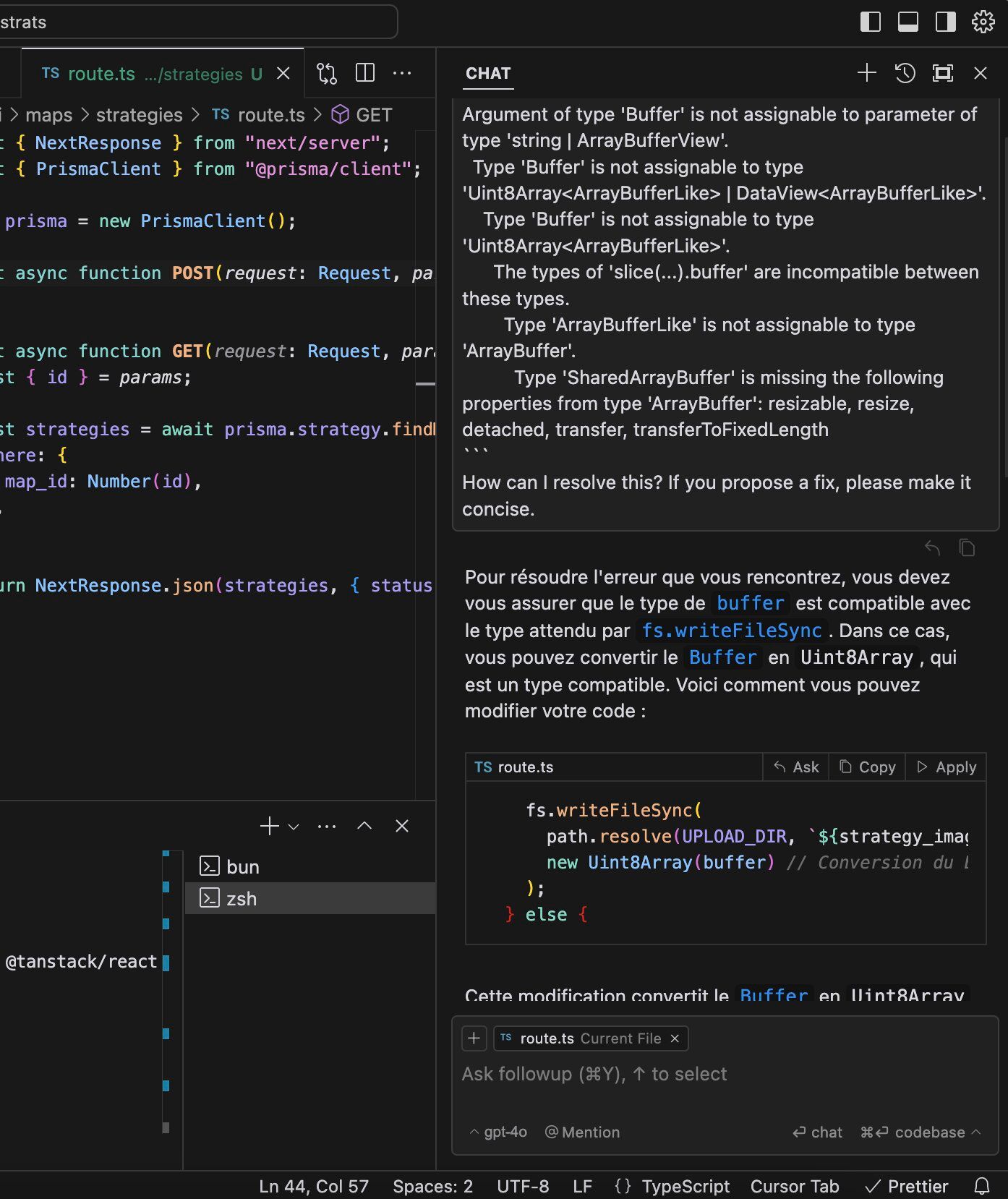Start a new chat with plus icon
The image size is (1008, 1199).
867,73
